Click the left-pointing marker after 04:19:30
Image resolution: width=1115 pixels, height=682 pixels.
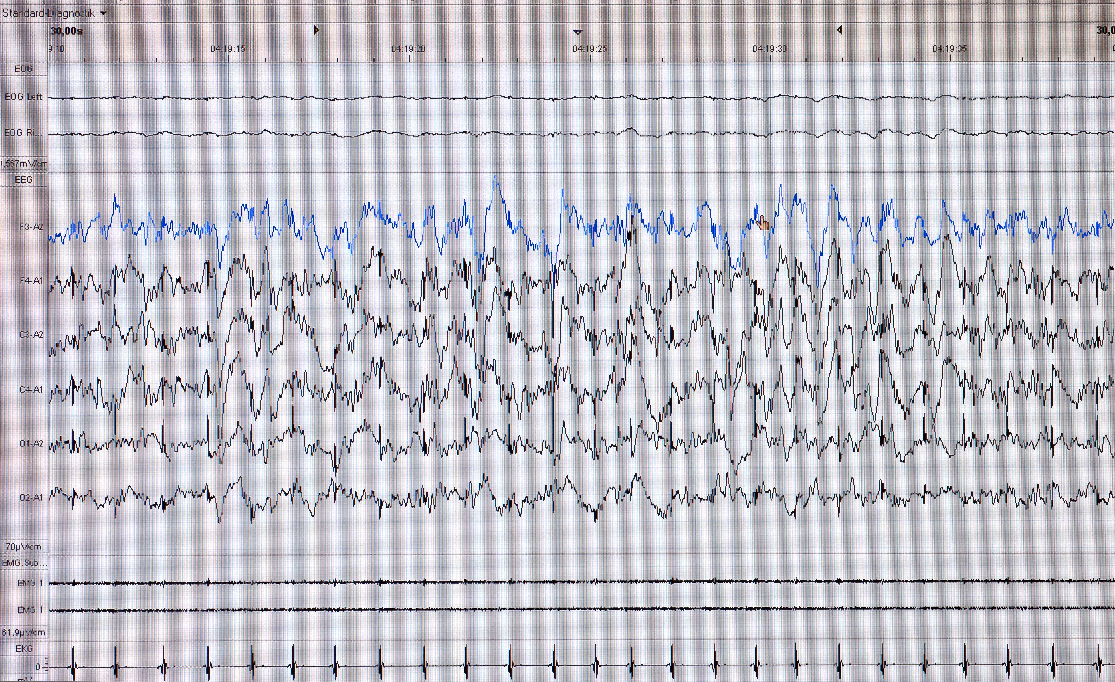click(839, 30)
